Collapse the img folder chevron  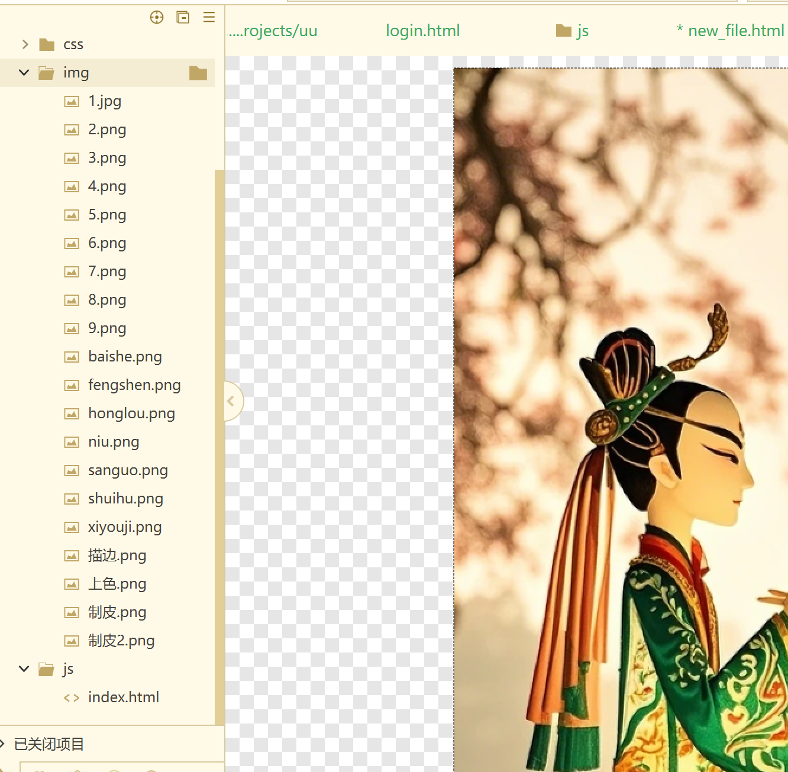24,73
